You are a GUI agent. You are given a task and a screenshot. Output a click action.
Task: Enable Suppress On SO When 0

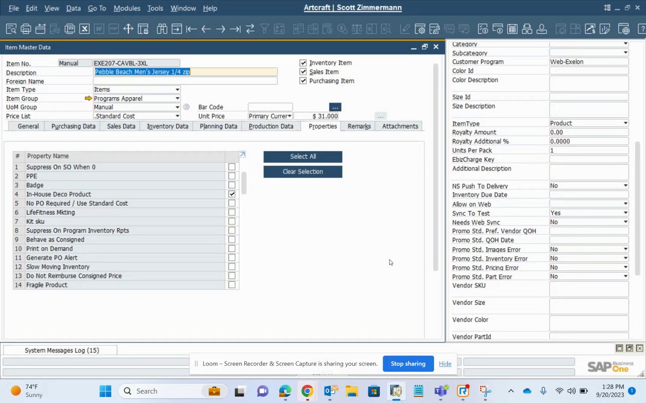coord(232,167)
